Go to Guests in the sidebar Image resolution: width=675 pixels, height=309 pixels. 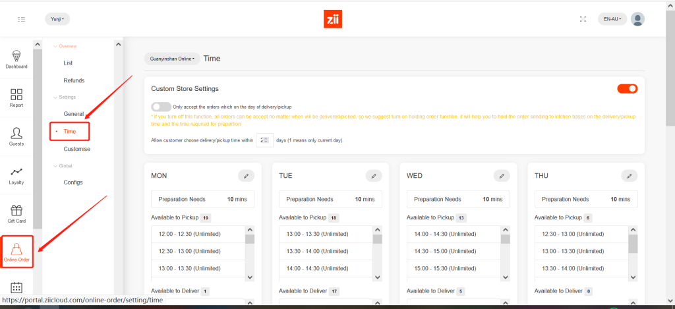coord(16,136)
